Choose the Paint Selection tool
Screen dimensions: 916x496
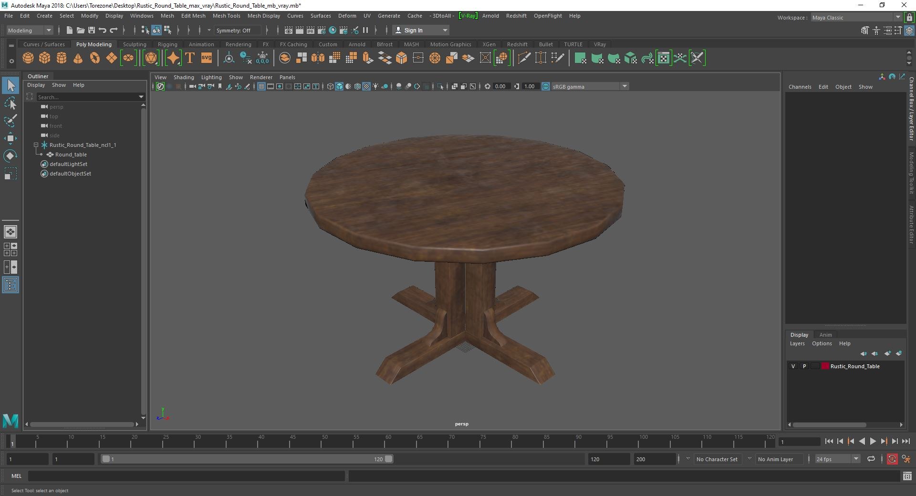10,121
